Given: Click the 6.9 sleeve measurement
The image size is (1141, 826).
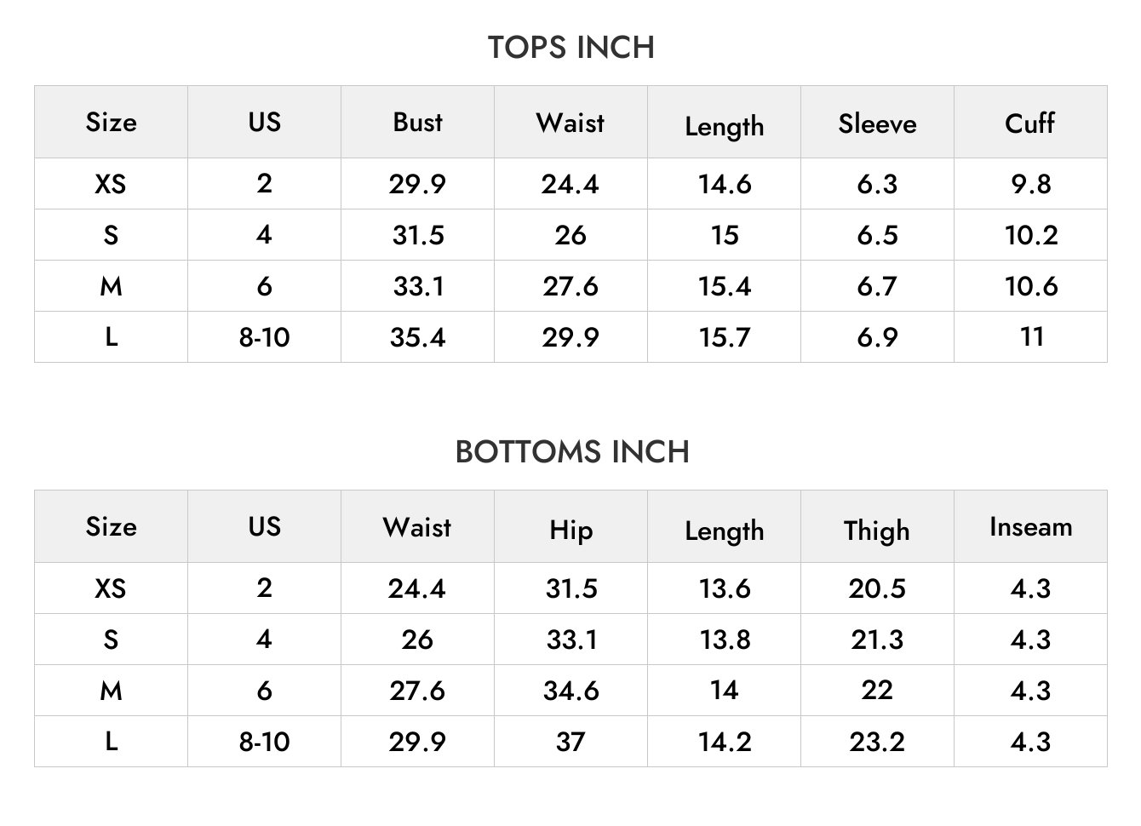Looking at the screenshot, I should pos(877,337).
